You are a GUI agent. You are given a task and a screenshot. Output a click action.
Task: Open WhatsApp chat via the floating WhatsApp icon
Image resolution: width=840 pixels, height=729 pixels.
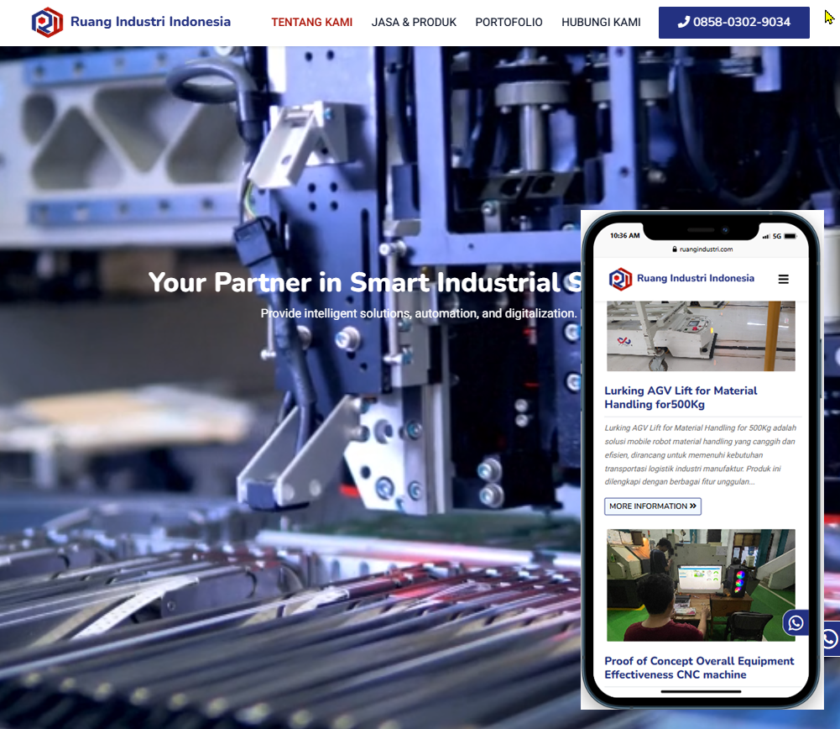pyautogui.click(x=795, y=623)
